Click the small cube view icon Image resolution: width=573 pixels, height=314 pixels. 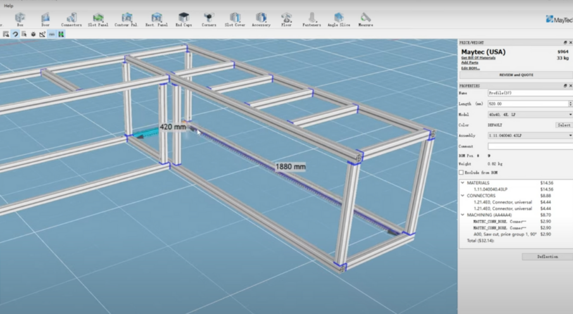click(34, 34)
